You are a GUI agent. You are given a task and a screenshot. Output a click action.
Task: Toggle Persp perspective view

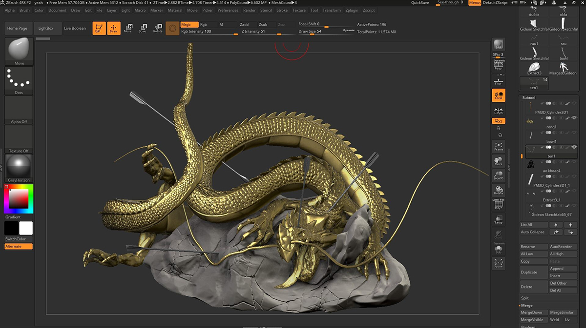498,65
